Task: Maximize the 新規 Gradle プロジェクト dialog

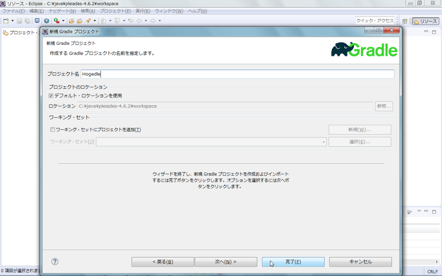Action: pyautogui.click(x=379, y=30)
